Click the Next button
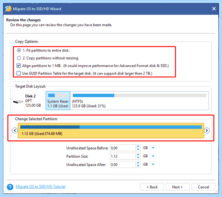The image size is (222, 197). coord(178,187)
